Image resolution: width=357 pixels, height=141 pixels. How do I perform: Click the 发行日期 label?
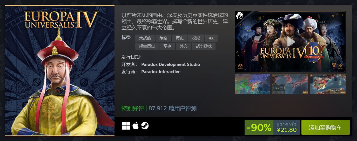132,57
